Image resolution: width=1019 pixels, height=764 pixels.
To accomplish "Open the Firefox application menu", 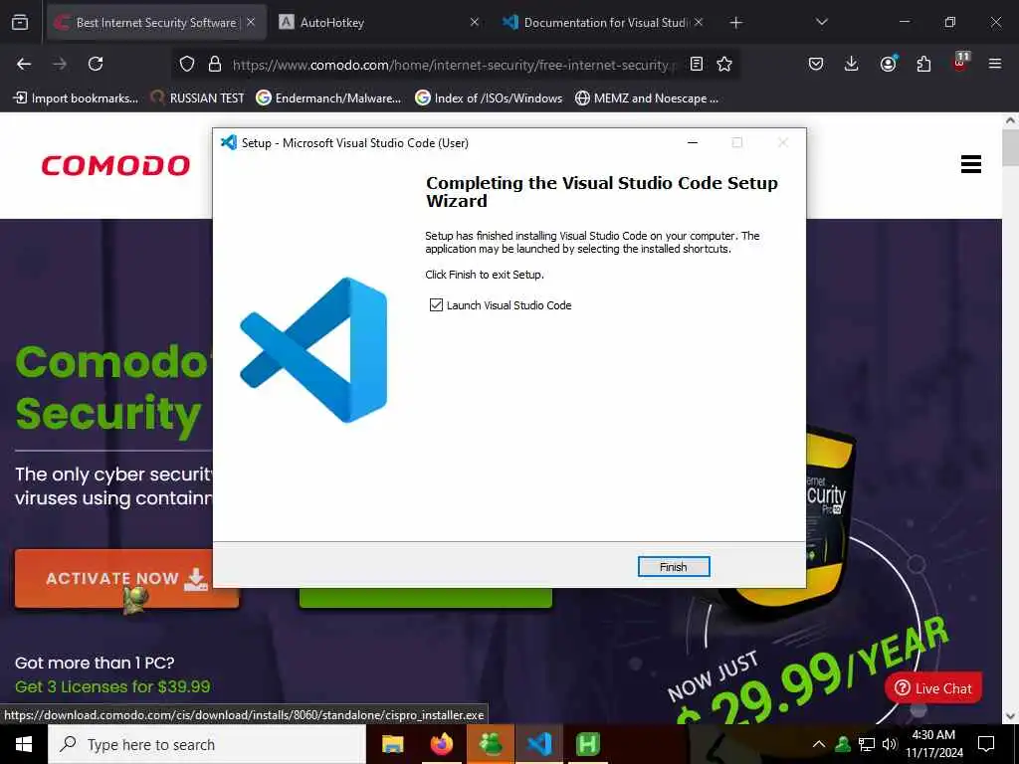I will pos(995,64).
